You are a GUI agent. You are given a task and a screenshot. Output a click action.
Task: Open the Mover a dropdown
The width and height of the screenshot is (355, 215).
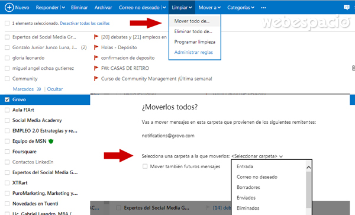pos(209,8)
